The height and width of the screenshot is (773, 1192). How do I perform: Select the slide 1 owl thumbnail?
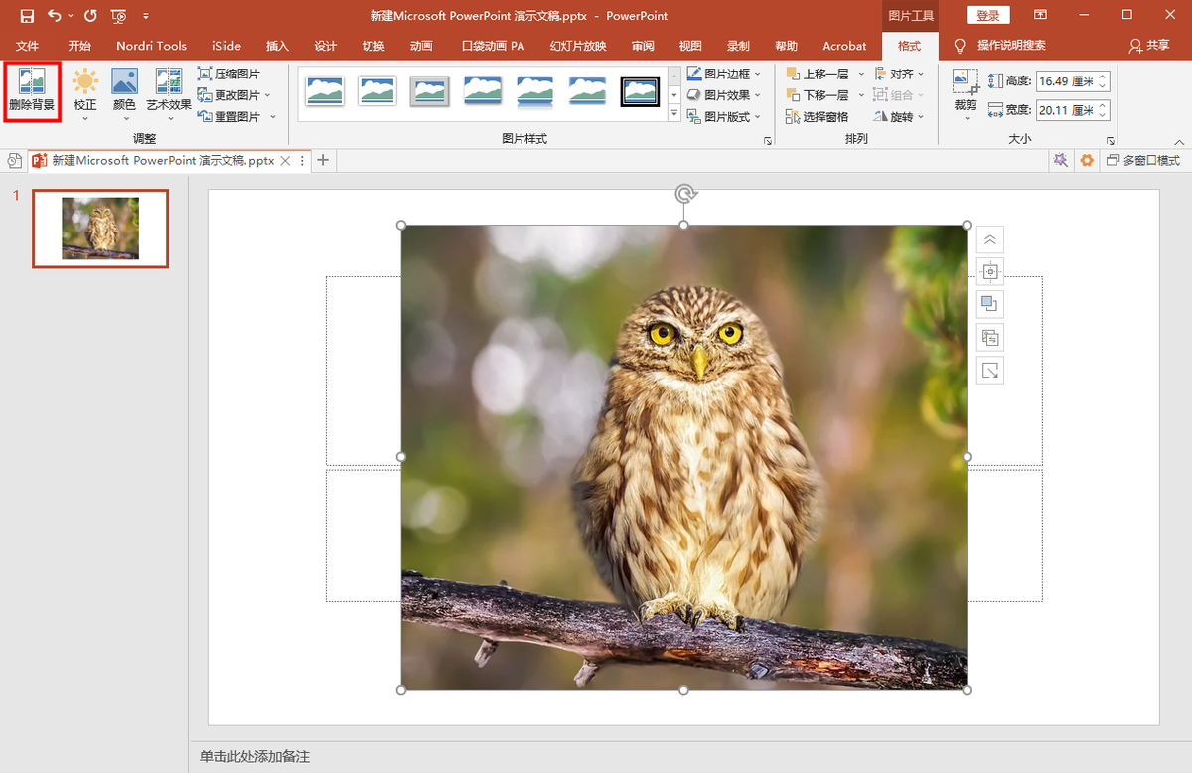(x=100, y=229)
